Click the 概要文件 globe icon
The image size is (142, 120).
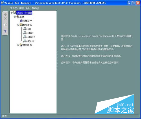pyautogui.click(x=21, y=21)
